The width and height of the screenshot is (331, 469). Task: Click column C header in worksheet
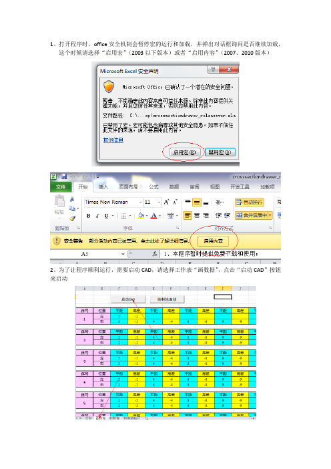tap(119, 289)
